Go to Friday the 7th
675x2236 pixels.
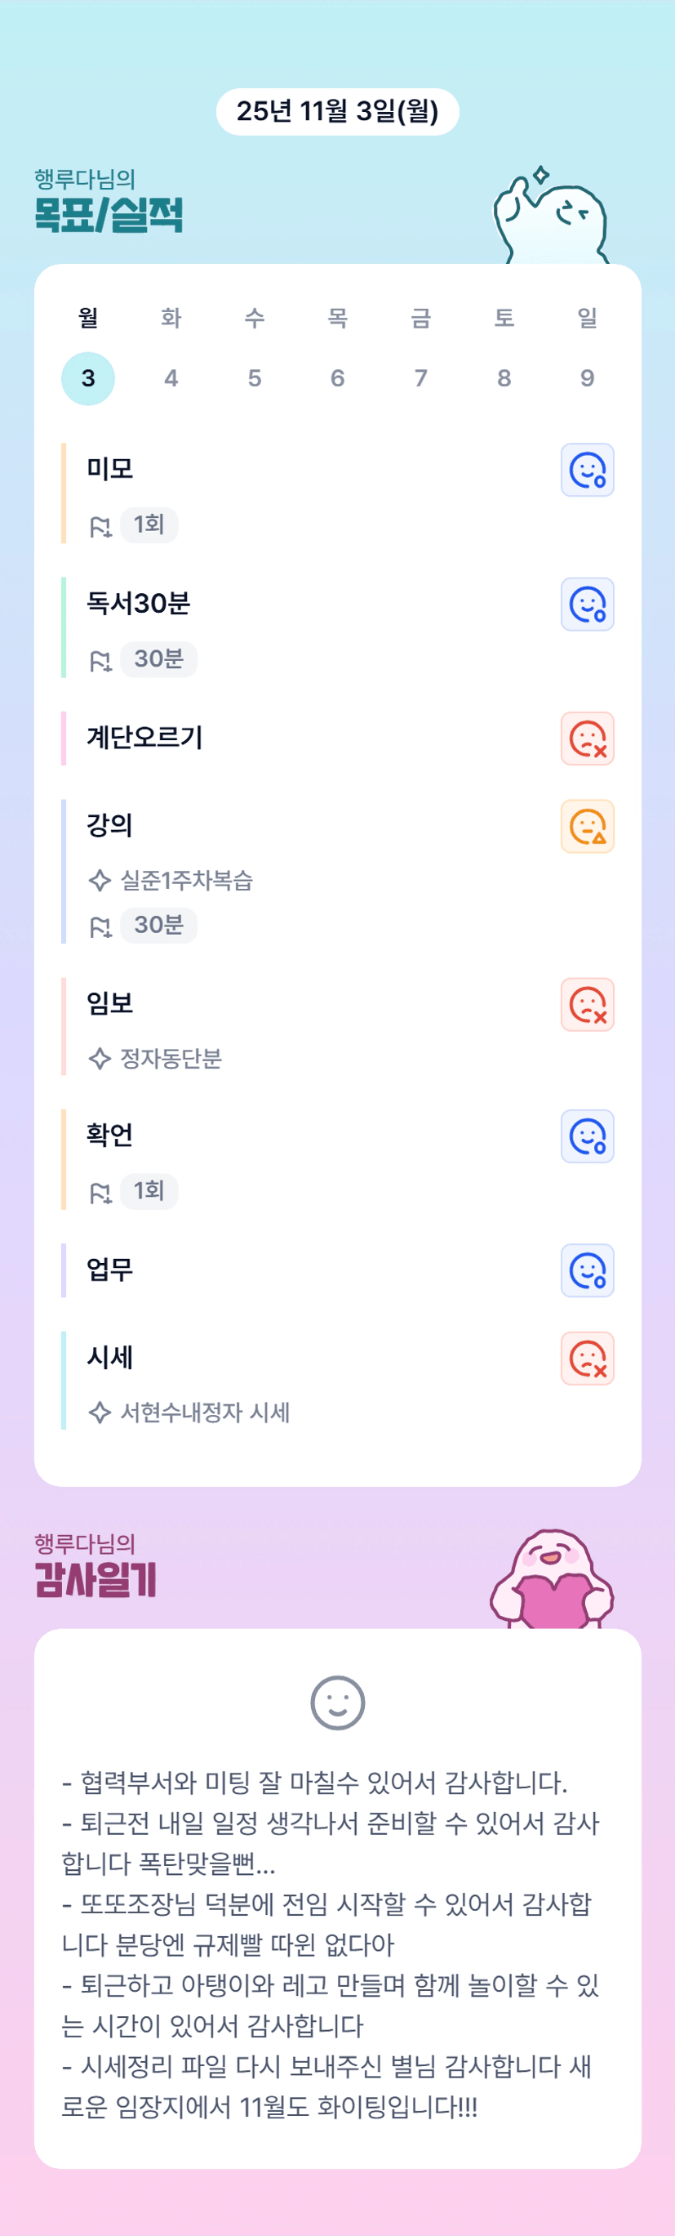point(421,378)
